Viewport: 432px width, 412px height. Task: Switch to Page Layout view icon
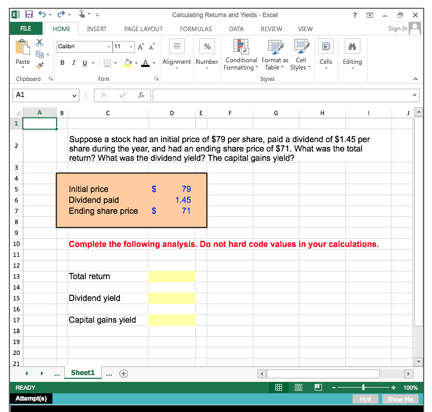299,387
